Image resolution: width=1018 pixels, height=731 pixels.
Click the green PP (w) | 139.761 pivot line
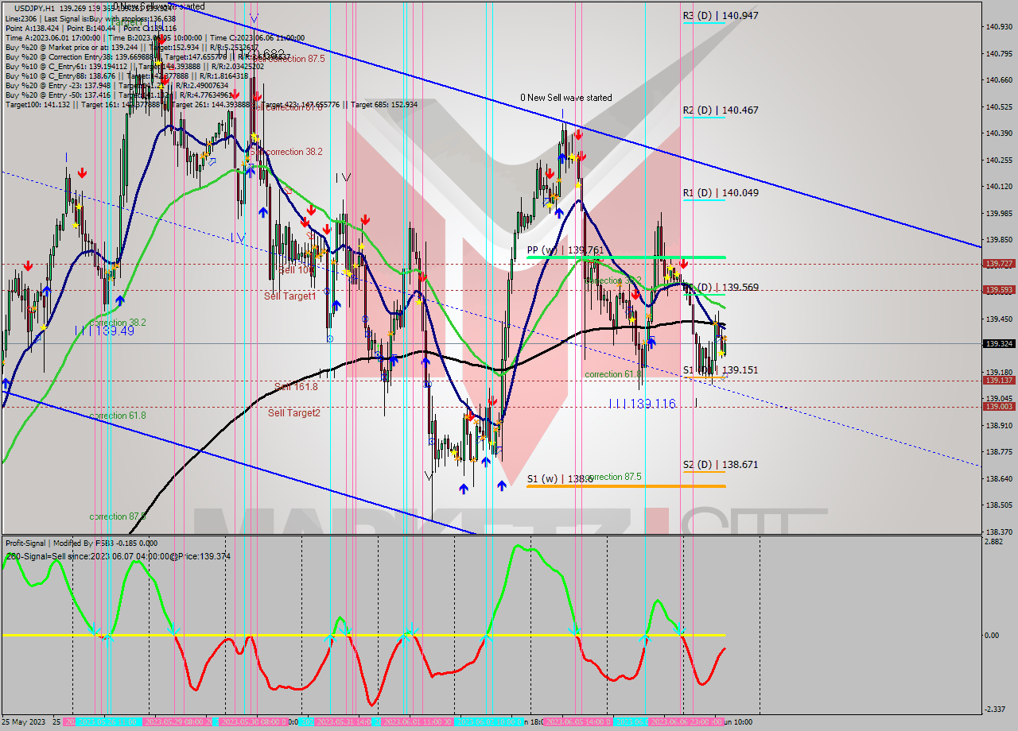(628, 257)
